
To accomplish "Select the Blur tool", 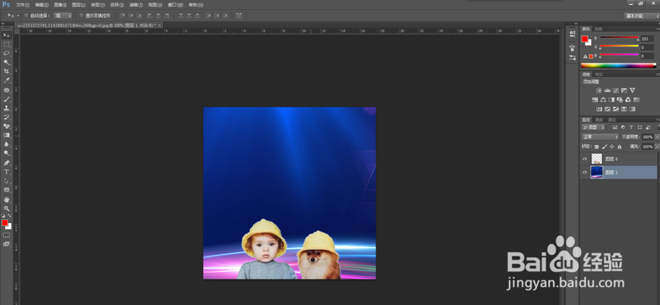I will [7, 144].
